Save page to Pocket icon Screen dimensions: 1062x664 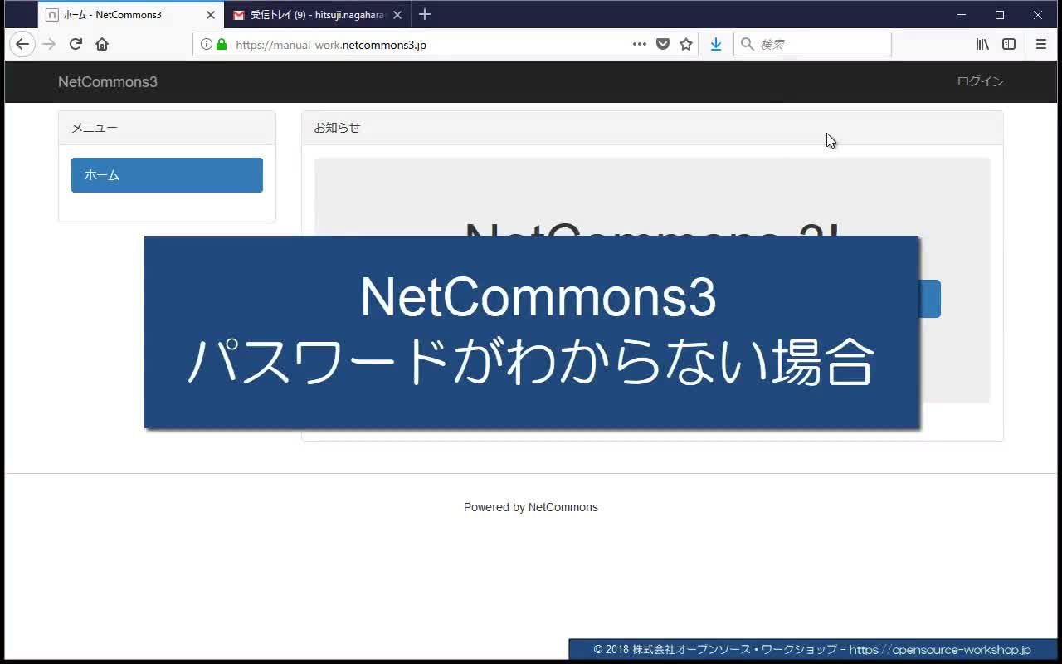[x=663, y=44]
